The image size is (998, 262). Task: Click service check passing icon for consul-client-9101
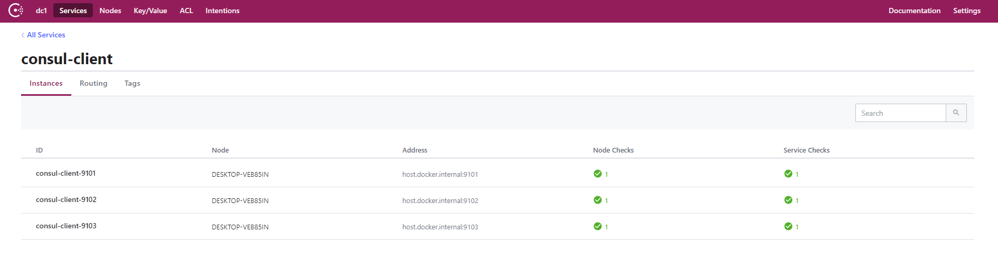tap(788, 174)
